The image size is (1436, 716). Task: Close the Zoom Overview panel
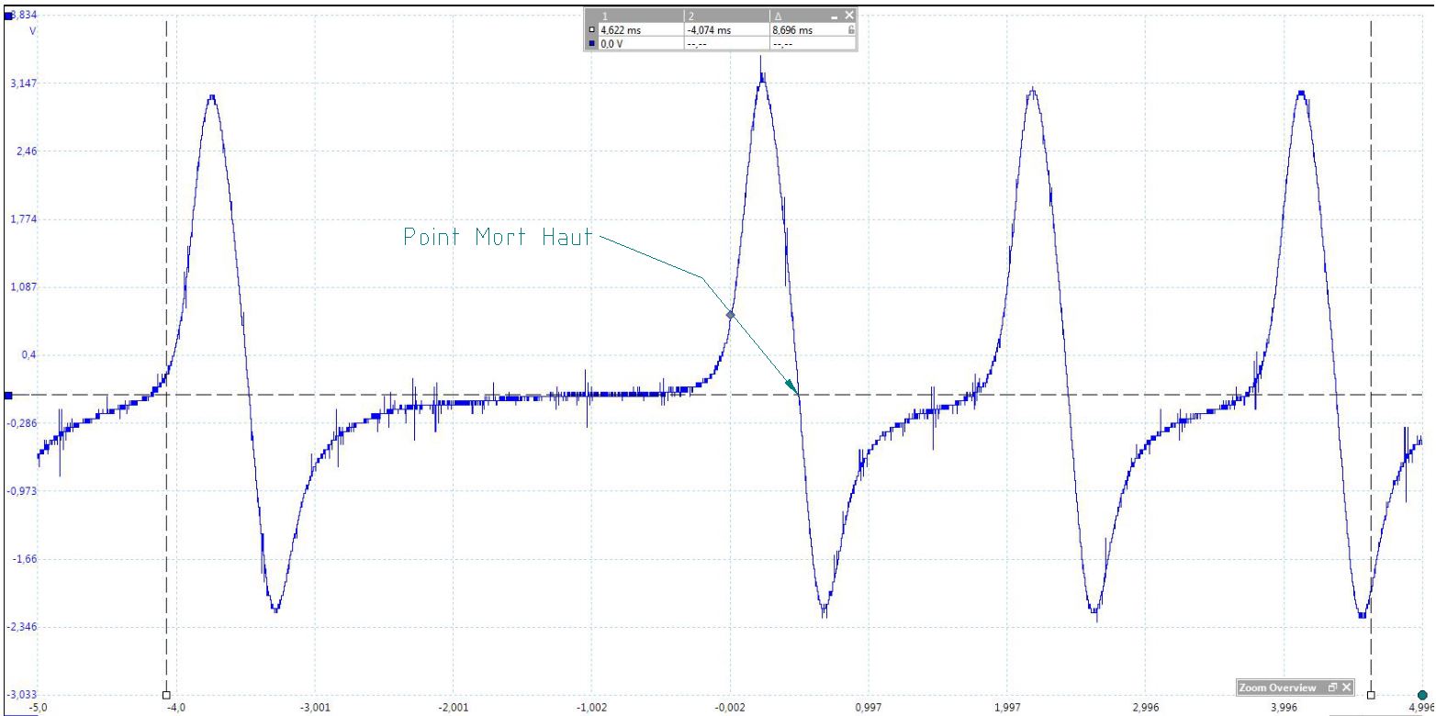(x=1346, y=688)
